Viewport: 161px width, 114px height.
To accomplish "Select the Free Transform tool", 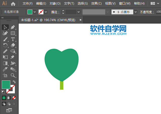I will click(5, 57).
